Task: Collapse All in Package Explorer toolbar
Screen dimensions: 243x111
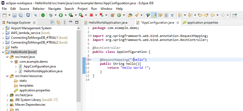Action: pyautogui.click(x=53, y=23)
